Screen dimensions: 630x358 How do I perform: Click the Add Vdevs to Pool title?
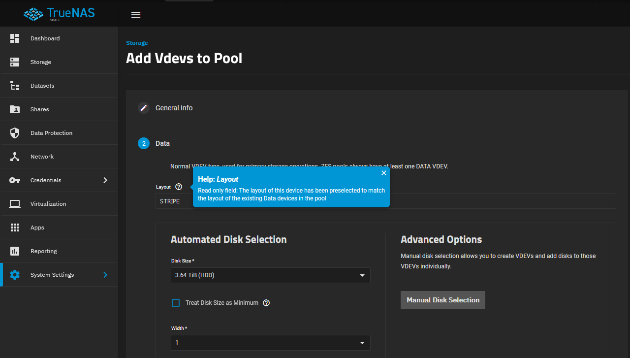pyautogui.click(x=184, y=58)
